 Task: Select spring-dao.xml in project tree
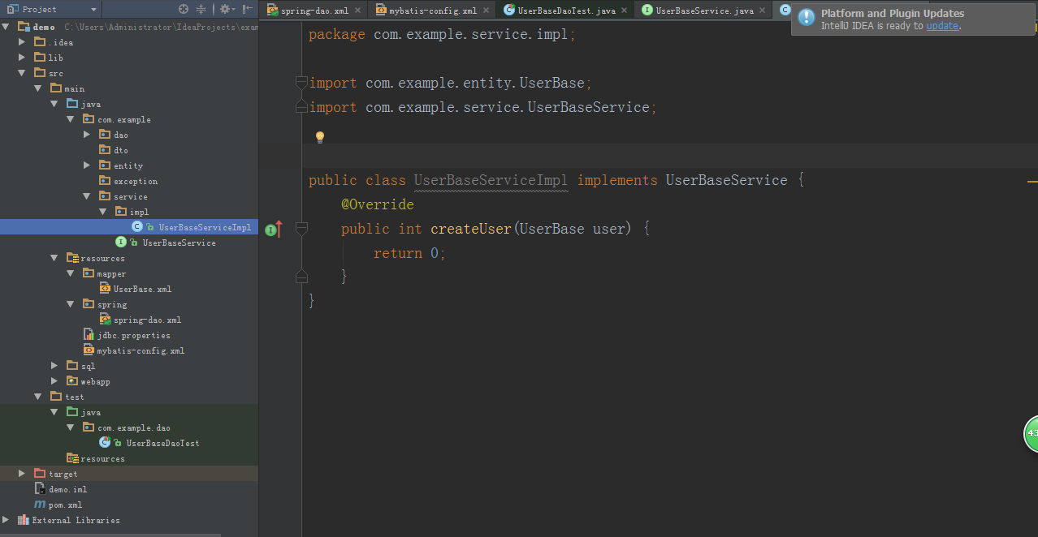point(147,320)
